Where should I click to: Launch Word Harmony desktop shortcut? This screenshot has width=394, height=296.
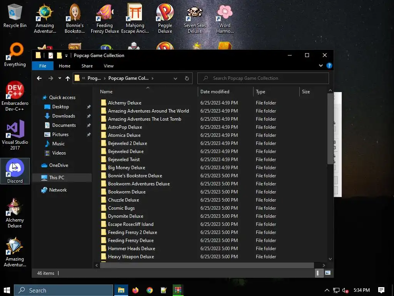tap(225, 19)
